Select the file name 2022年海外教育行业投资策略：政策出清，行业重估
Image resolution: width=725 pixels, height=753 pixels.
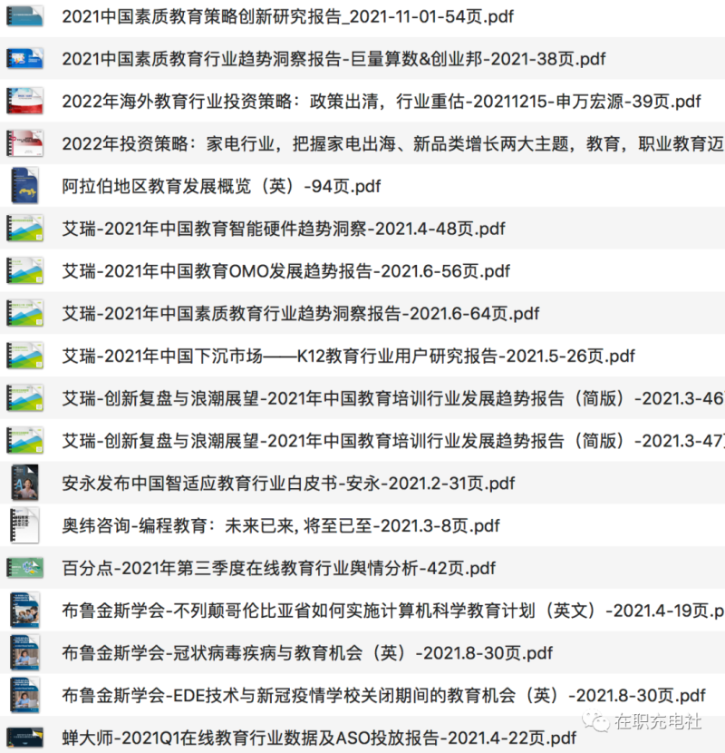point(382,102)
